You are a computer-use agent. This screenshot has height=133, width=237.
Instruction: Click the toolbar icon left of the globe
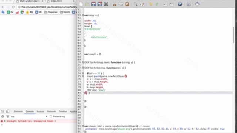(x=171, y=4)
